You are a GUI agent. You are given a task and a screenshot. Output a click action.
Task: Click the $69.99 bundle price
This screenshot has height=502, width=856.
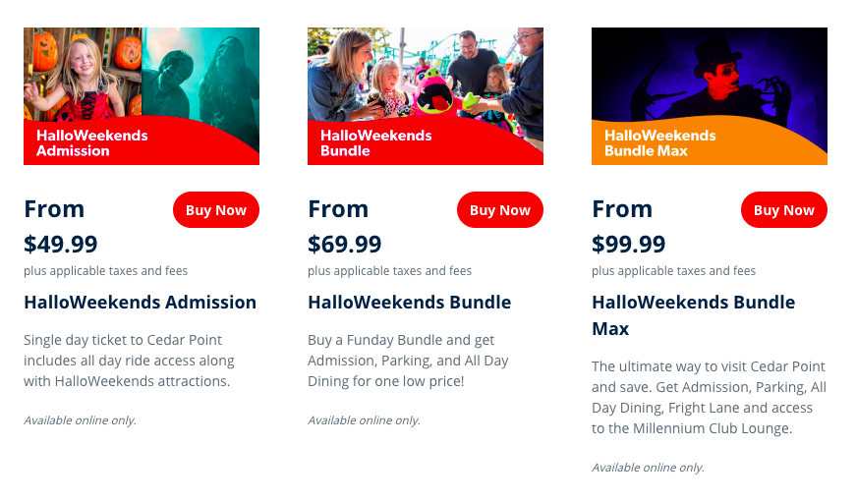coord(345,244)
